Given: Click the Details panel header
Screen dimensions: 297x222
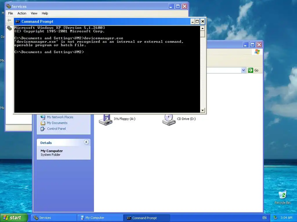Looking at the screenshot, I should (x=64, y=143).
